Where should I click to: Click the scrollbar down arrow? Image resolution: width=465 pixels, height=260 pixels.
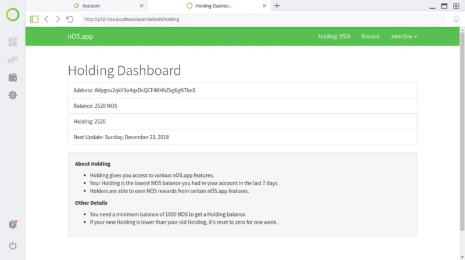pos(462,257)
